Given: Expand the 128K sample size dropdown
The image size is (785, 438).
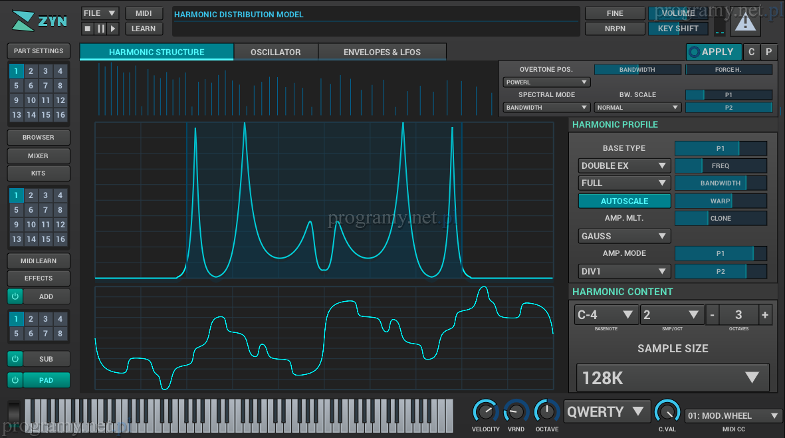Looking at the screenshot, I should pyautogui.click(x=672, y=378).
